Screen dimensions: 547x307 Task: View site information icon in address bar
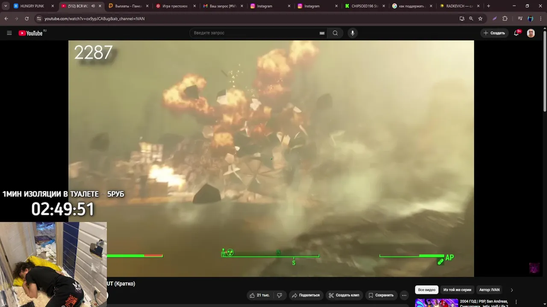pos(39,19)
